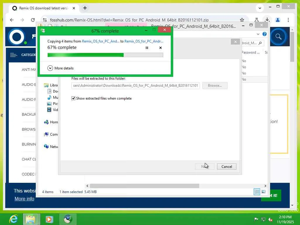Switch to Chrome taskbar icon
Viewport: 300px width, 225px height.
68,219
